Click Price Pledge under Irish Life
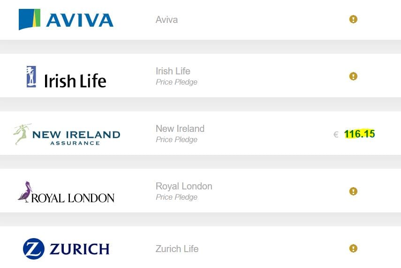 [176, 82]
